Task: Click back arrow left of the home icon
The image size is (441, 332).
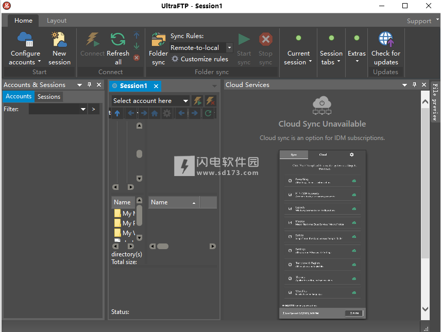Action: [x=131, y=113]
